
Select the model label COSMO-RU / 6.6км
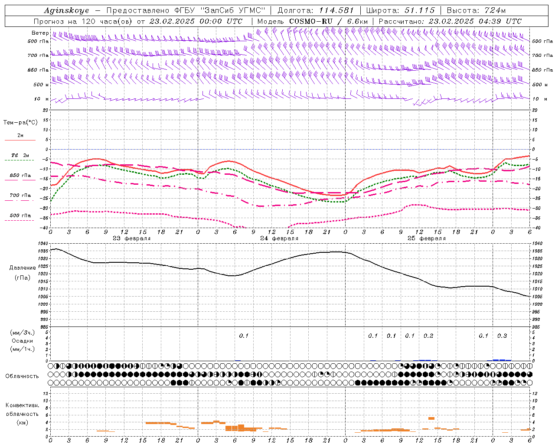point(328,21)
